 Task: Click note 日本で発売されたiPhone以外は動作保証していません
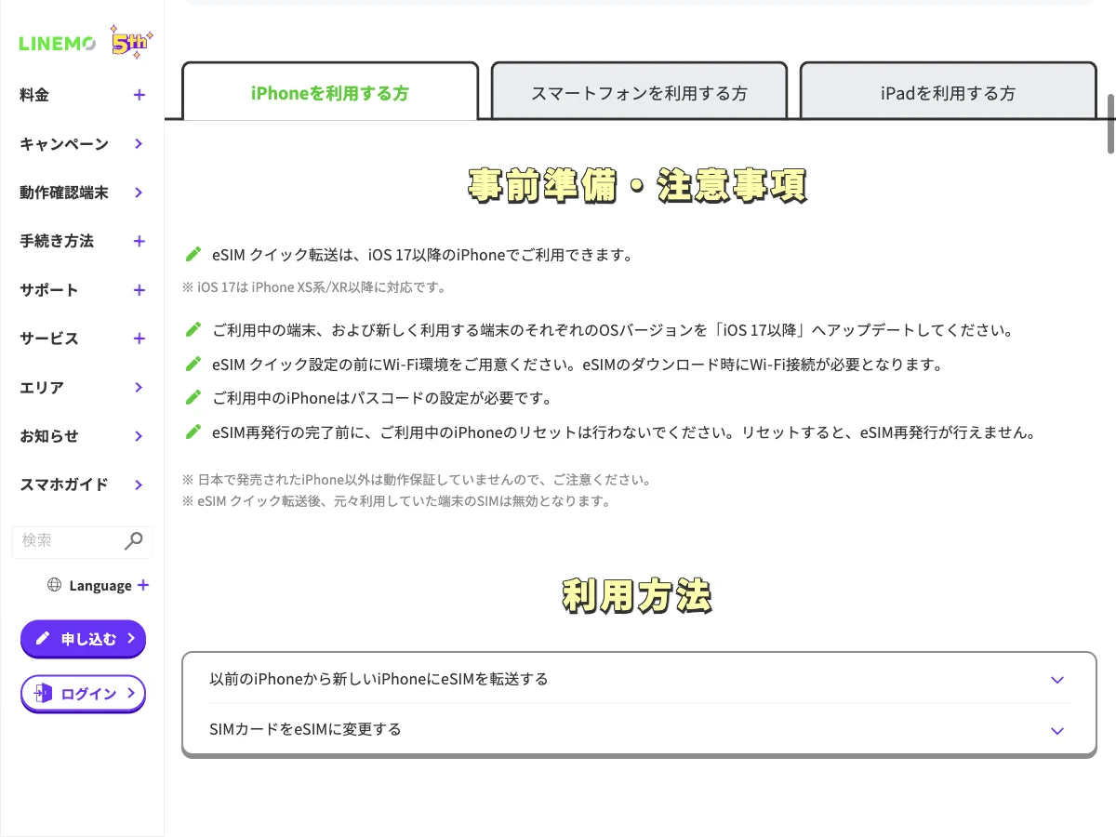point(416,481)
